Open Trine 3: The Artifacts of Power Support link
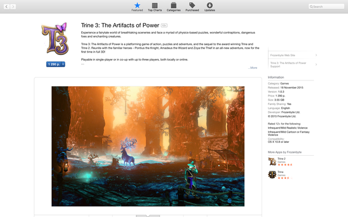Viewport: 348px width, 217px height. coord(288,65)
